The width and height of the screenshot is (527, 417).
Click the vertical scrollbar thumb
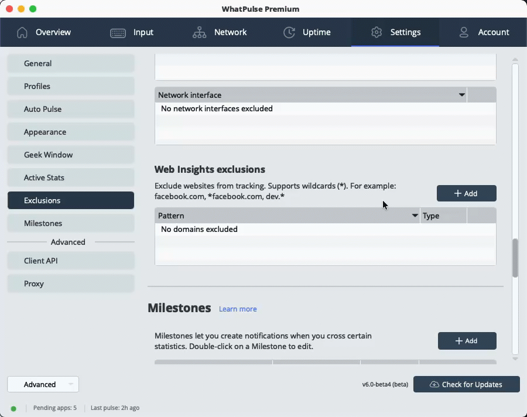click(x=515, y=258)
